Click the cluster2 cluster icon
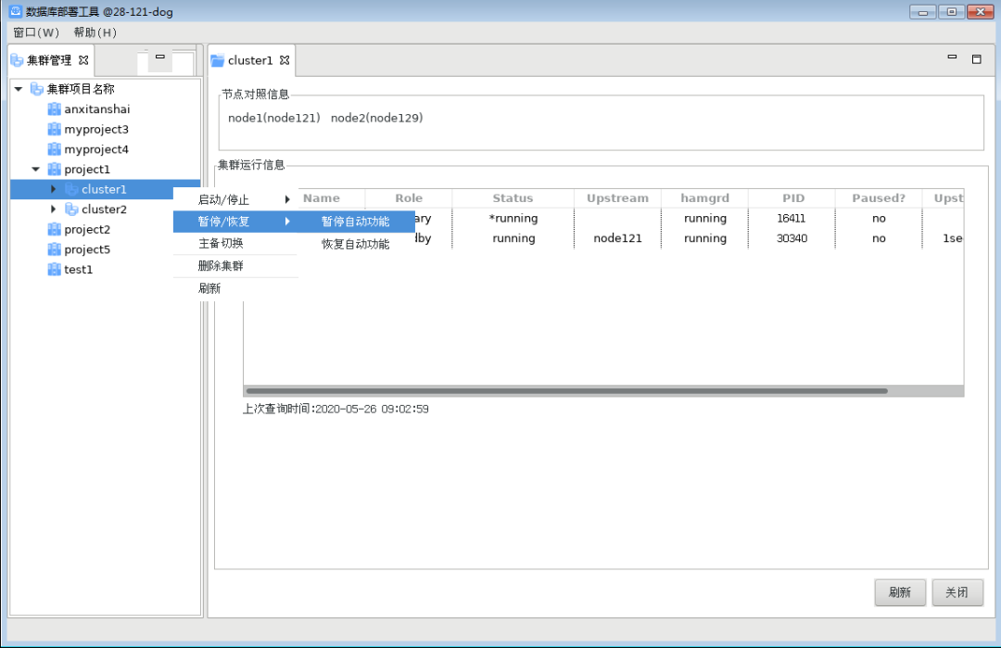 [x=71, y=210]
